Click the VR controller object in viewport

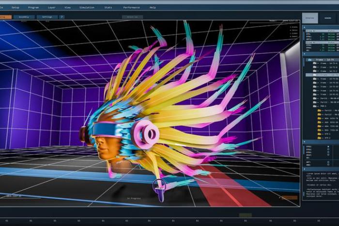pos(159,188)
